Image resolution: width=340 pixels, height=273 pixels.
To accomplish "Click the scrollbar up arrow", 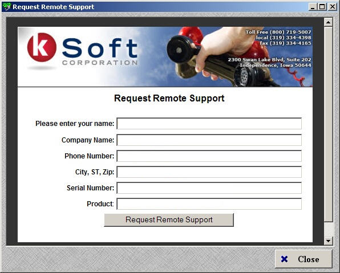I will (328, 22).
